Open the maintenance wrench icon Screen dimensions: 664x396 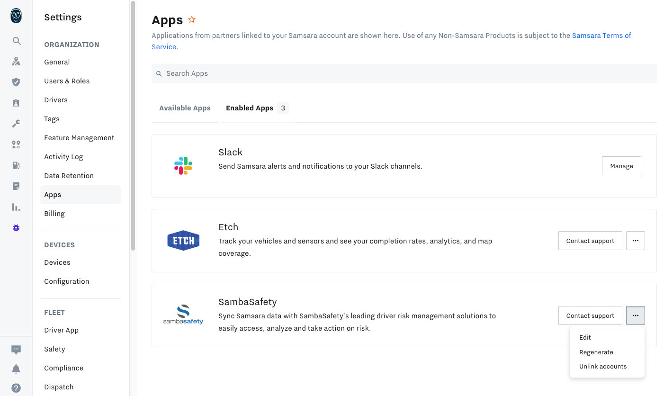(x=16, y=124)
